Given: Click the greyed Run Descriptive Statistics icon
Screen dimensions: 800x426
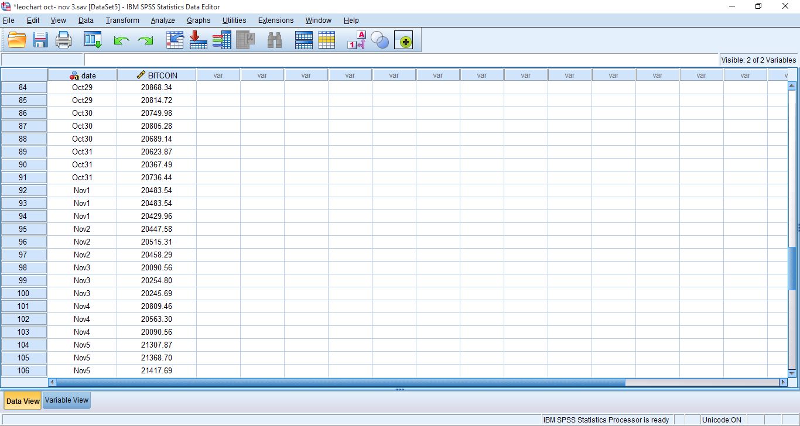Looking at the screenshot, I should click(245, 40).
